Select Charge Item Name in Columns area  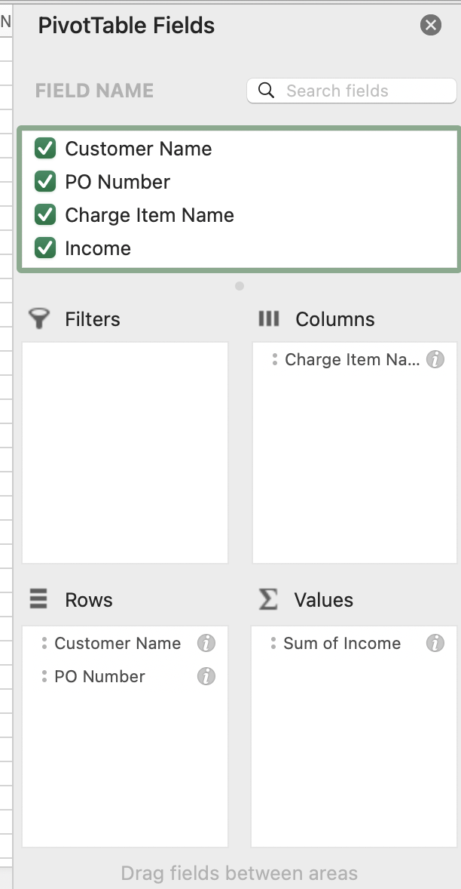[x=352, y=360]
